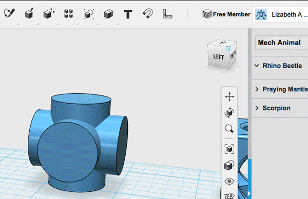Click the LEFT face of view cube
This screenshot has width=308, height=199.
point(219,57)
